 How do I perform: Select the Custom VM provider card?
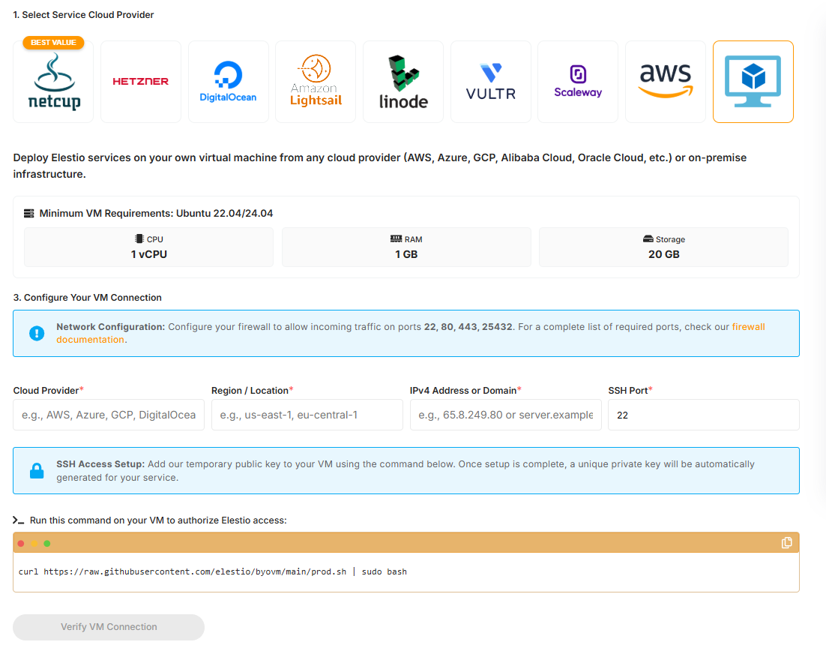(753, 81)
